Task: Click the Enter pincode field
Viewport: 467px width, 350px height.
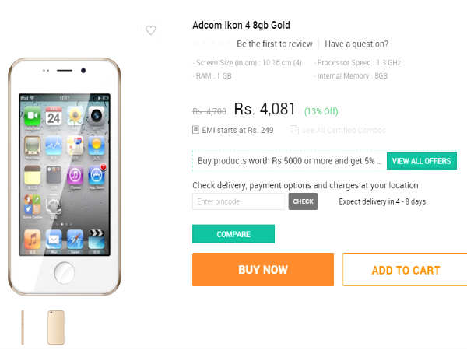Action: tap(240, 201)
